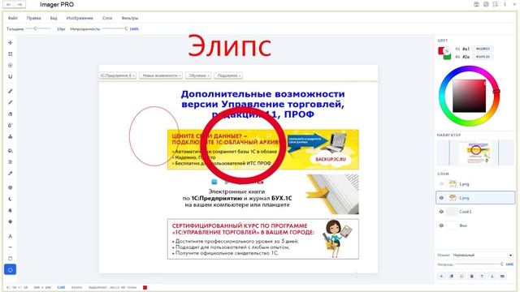Adjust the Непрозрачность opacity slider in toolbar

115,29
